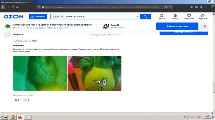
Task: Click the padlock site security icon
Action: click(x=43, y=7)
